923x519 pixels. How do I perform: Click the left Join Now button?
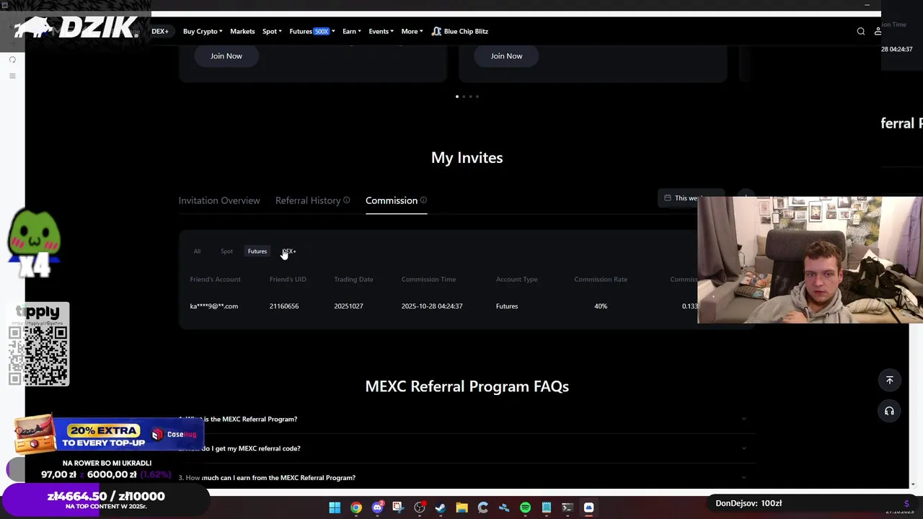point(226,56)
